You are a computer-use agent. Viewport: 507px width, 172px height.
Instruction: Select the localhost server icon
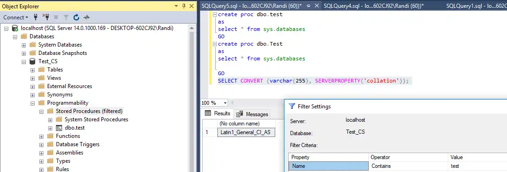click(15, 28)
